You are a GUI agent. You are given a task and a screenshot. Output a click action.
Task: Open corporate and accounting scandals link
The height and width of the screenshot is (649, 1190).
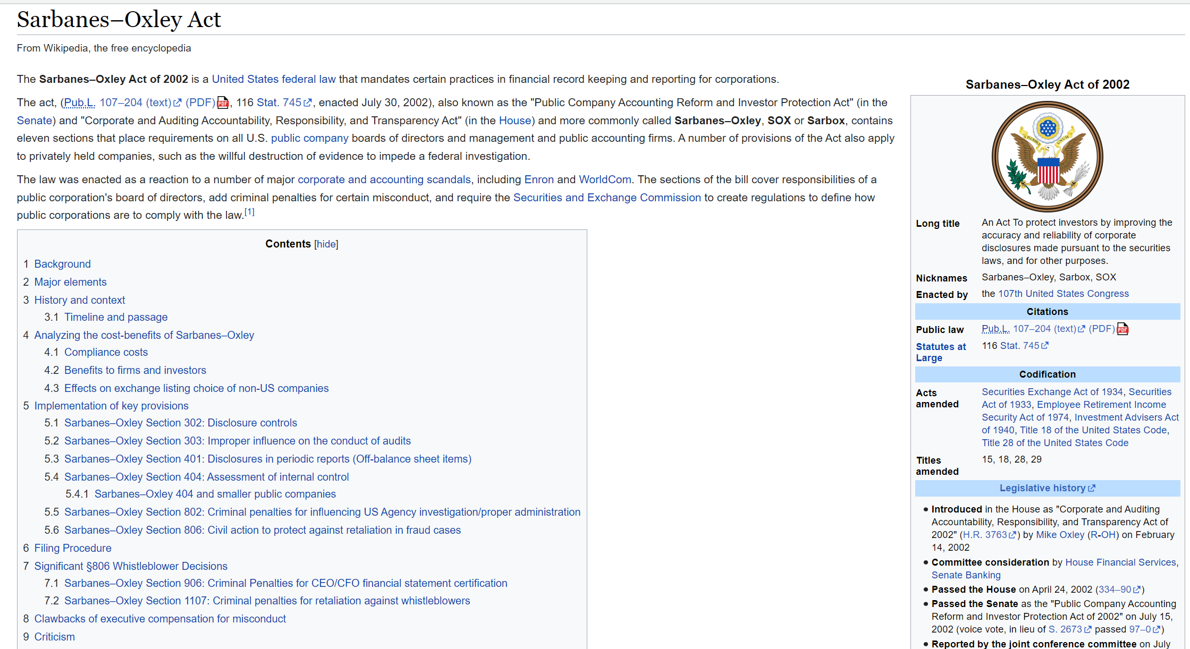click(384, 180)
